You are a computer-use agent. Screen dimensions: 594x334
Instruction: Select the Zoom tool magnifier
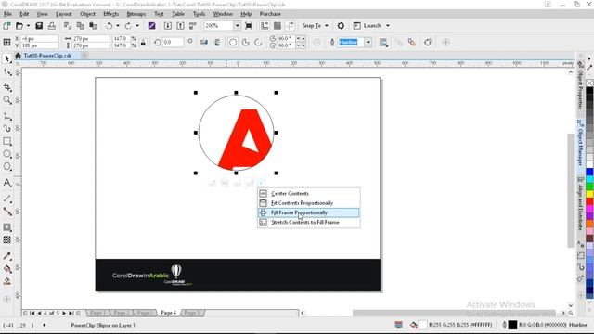(6, 100)
